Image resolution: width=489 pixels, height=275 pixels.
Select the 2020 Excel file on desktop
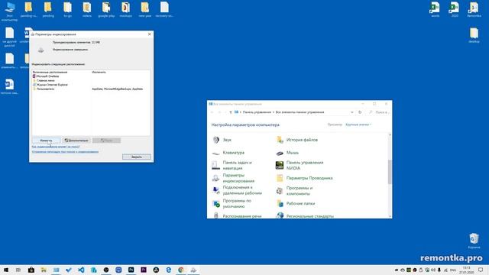455,9
